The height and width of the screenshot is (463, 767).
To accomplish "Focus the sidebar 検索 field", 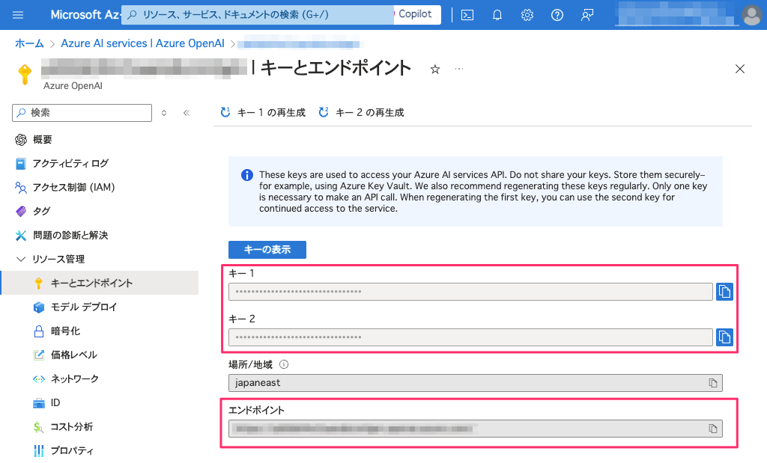I will click(x=82, y=113).
